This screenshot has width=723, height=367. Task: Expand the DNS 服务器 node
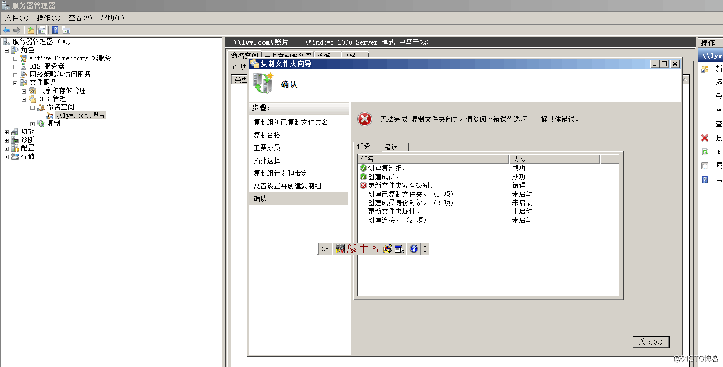[x=15, y=67]
